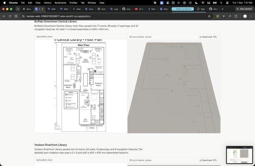
Task: Click the Buffalo 3D-printable plate preview
Action: (174, 86)
